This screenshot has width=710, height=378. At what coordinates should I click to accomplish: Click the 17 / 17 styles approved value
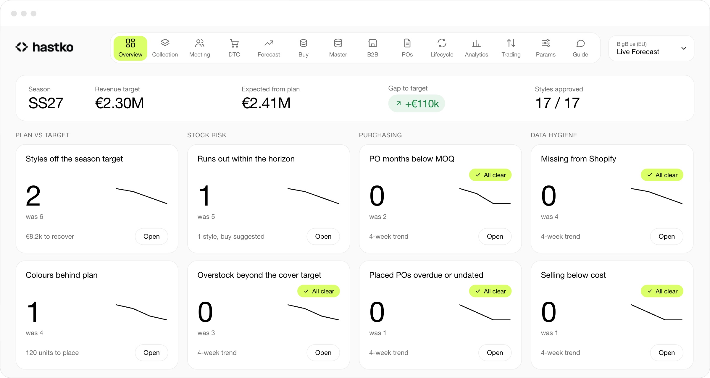point(557,103)
